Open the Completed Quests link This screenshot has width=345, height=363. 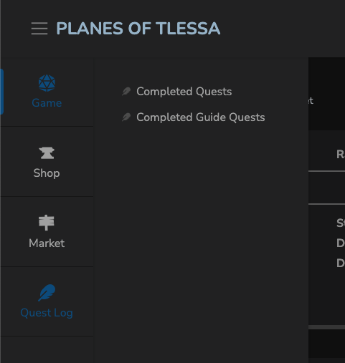coord(184,92)
